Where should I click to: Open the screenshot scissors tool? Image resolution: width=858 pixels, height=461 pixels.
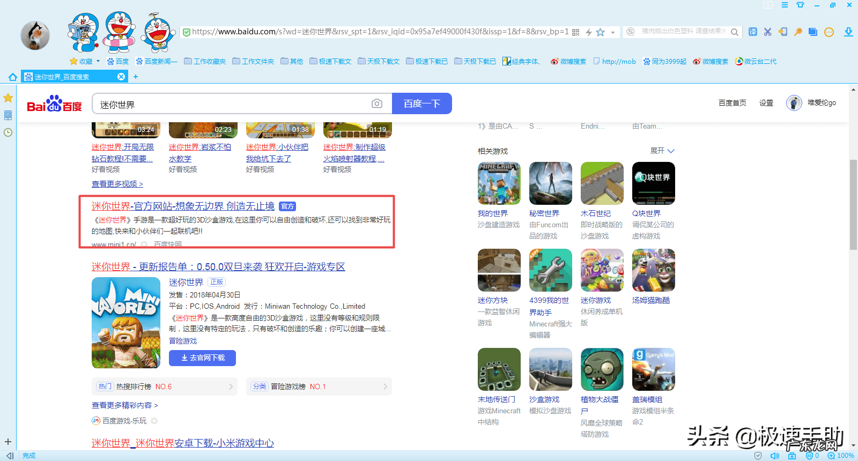(768, 32)
